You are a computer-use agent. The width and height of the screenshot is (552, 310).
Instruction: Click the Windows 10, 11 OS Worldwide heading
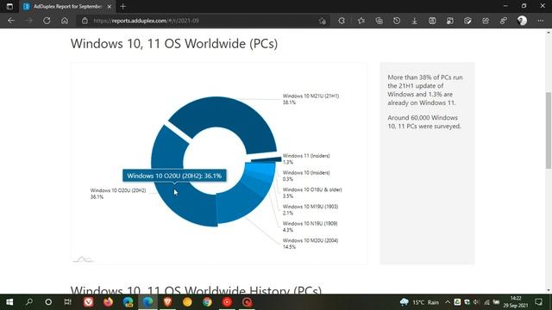click(174, 44)
